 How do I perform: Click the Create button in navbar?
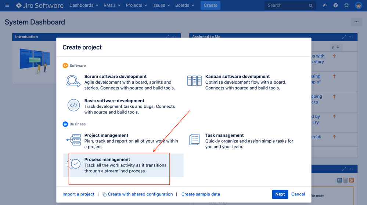(x=211, y=5)
